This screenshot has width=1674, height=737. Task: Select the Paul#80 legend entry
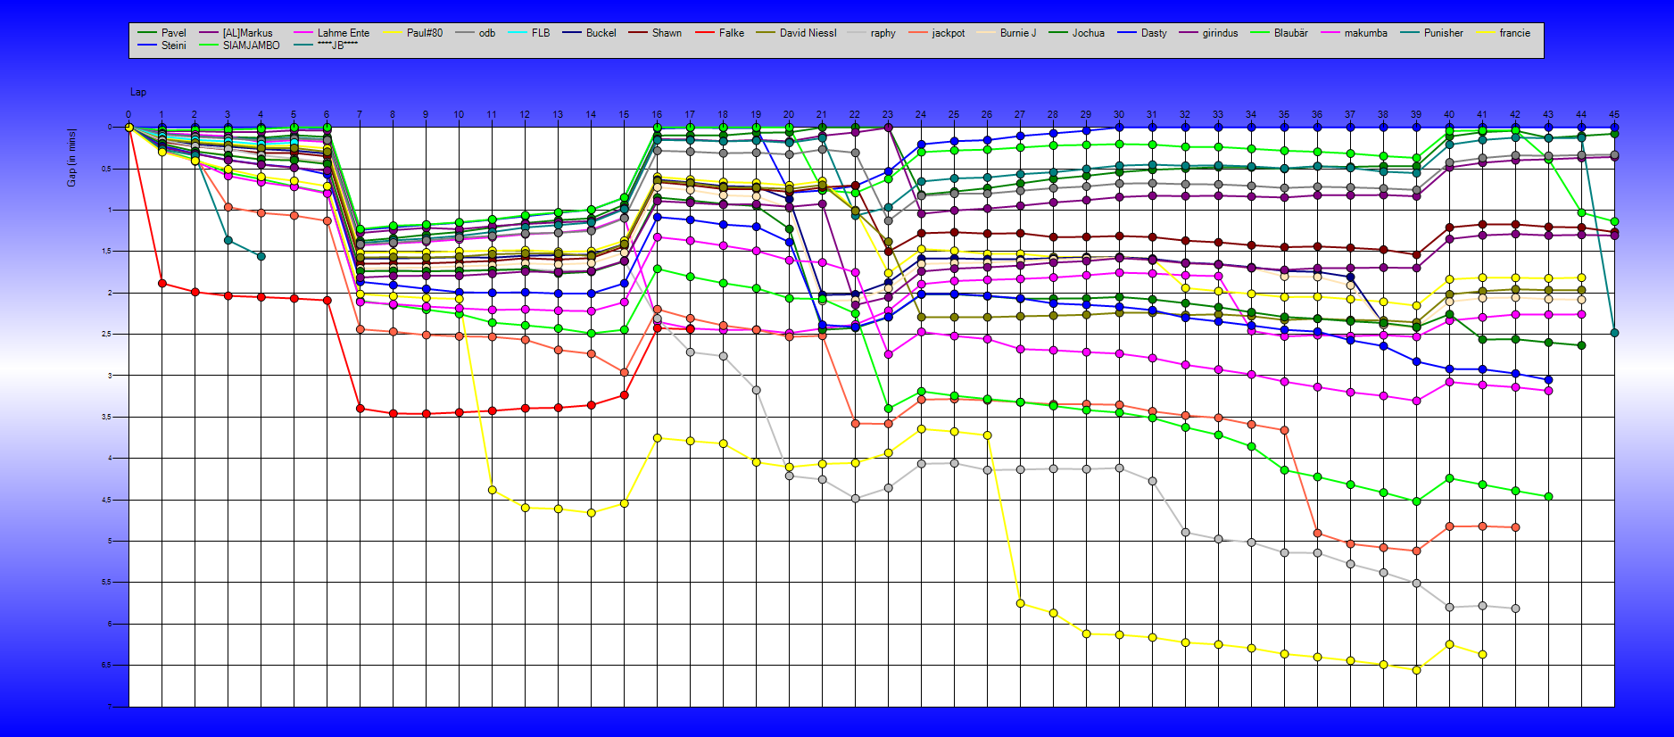tap(425, 33)
